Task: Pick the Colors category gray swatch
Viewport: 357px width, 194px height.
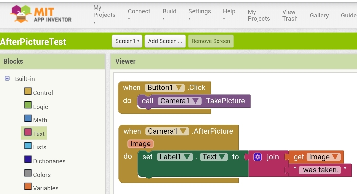Action: [28, 173]
